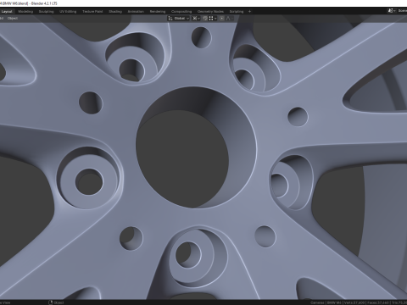Open the scene browse icon dropdown

(392, 11)
